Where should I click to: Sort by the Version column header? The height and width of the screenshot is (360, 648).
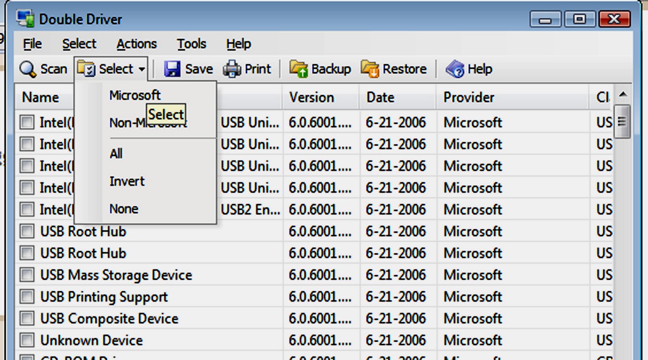[321, 97]
